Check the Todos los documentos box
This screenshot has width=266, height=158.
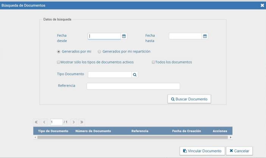pyautogui.click(x=153, y=62)
